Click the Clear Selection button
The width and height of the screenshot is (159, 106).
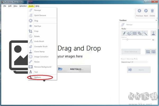tap(131, 52)
